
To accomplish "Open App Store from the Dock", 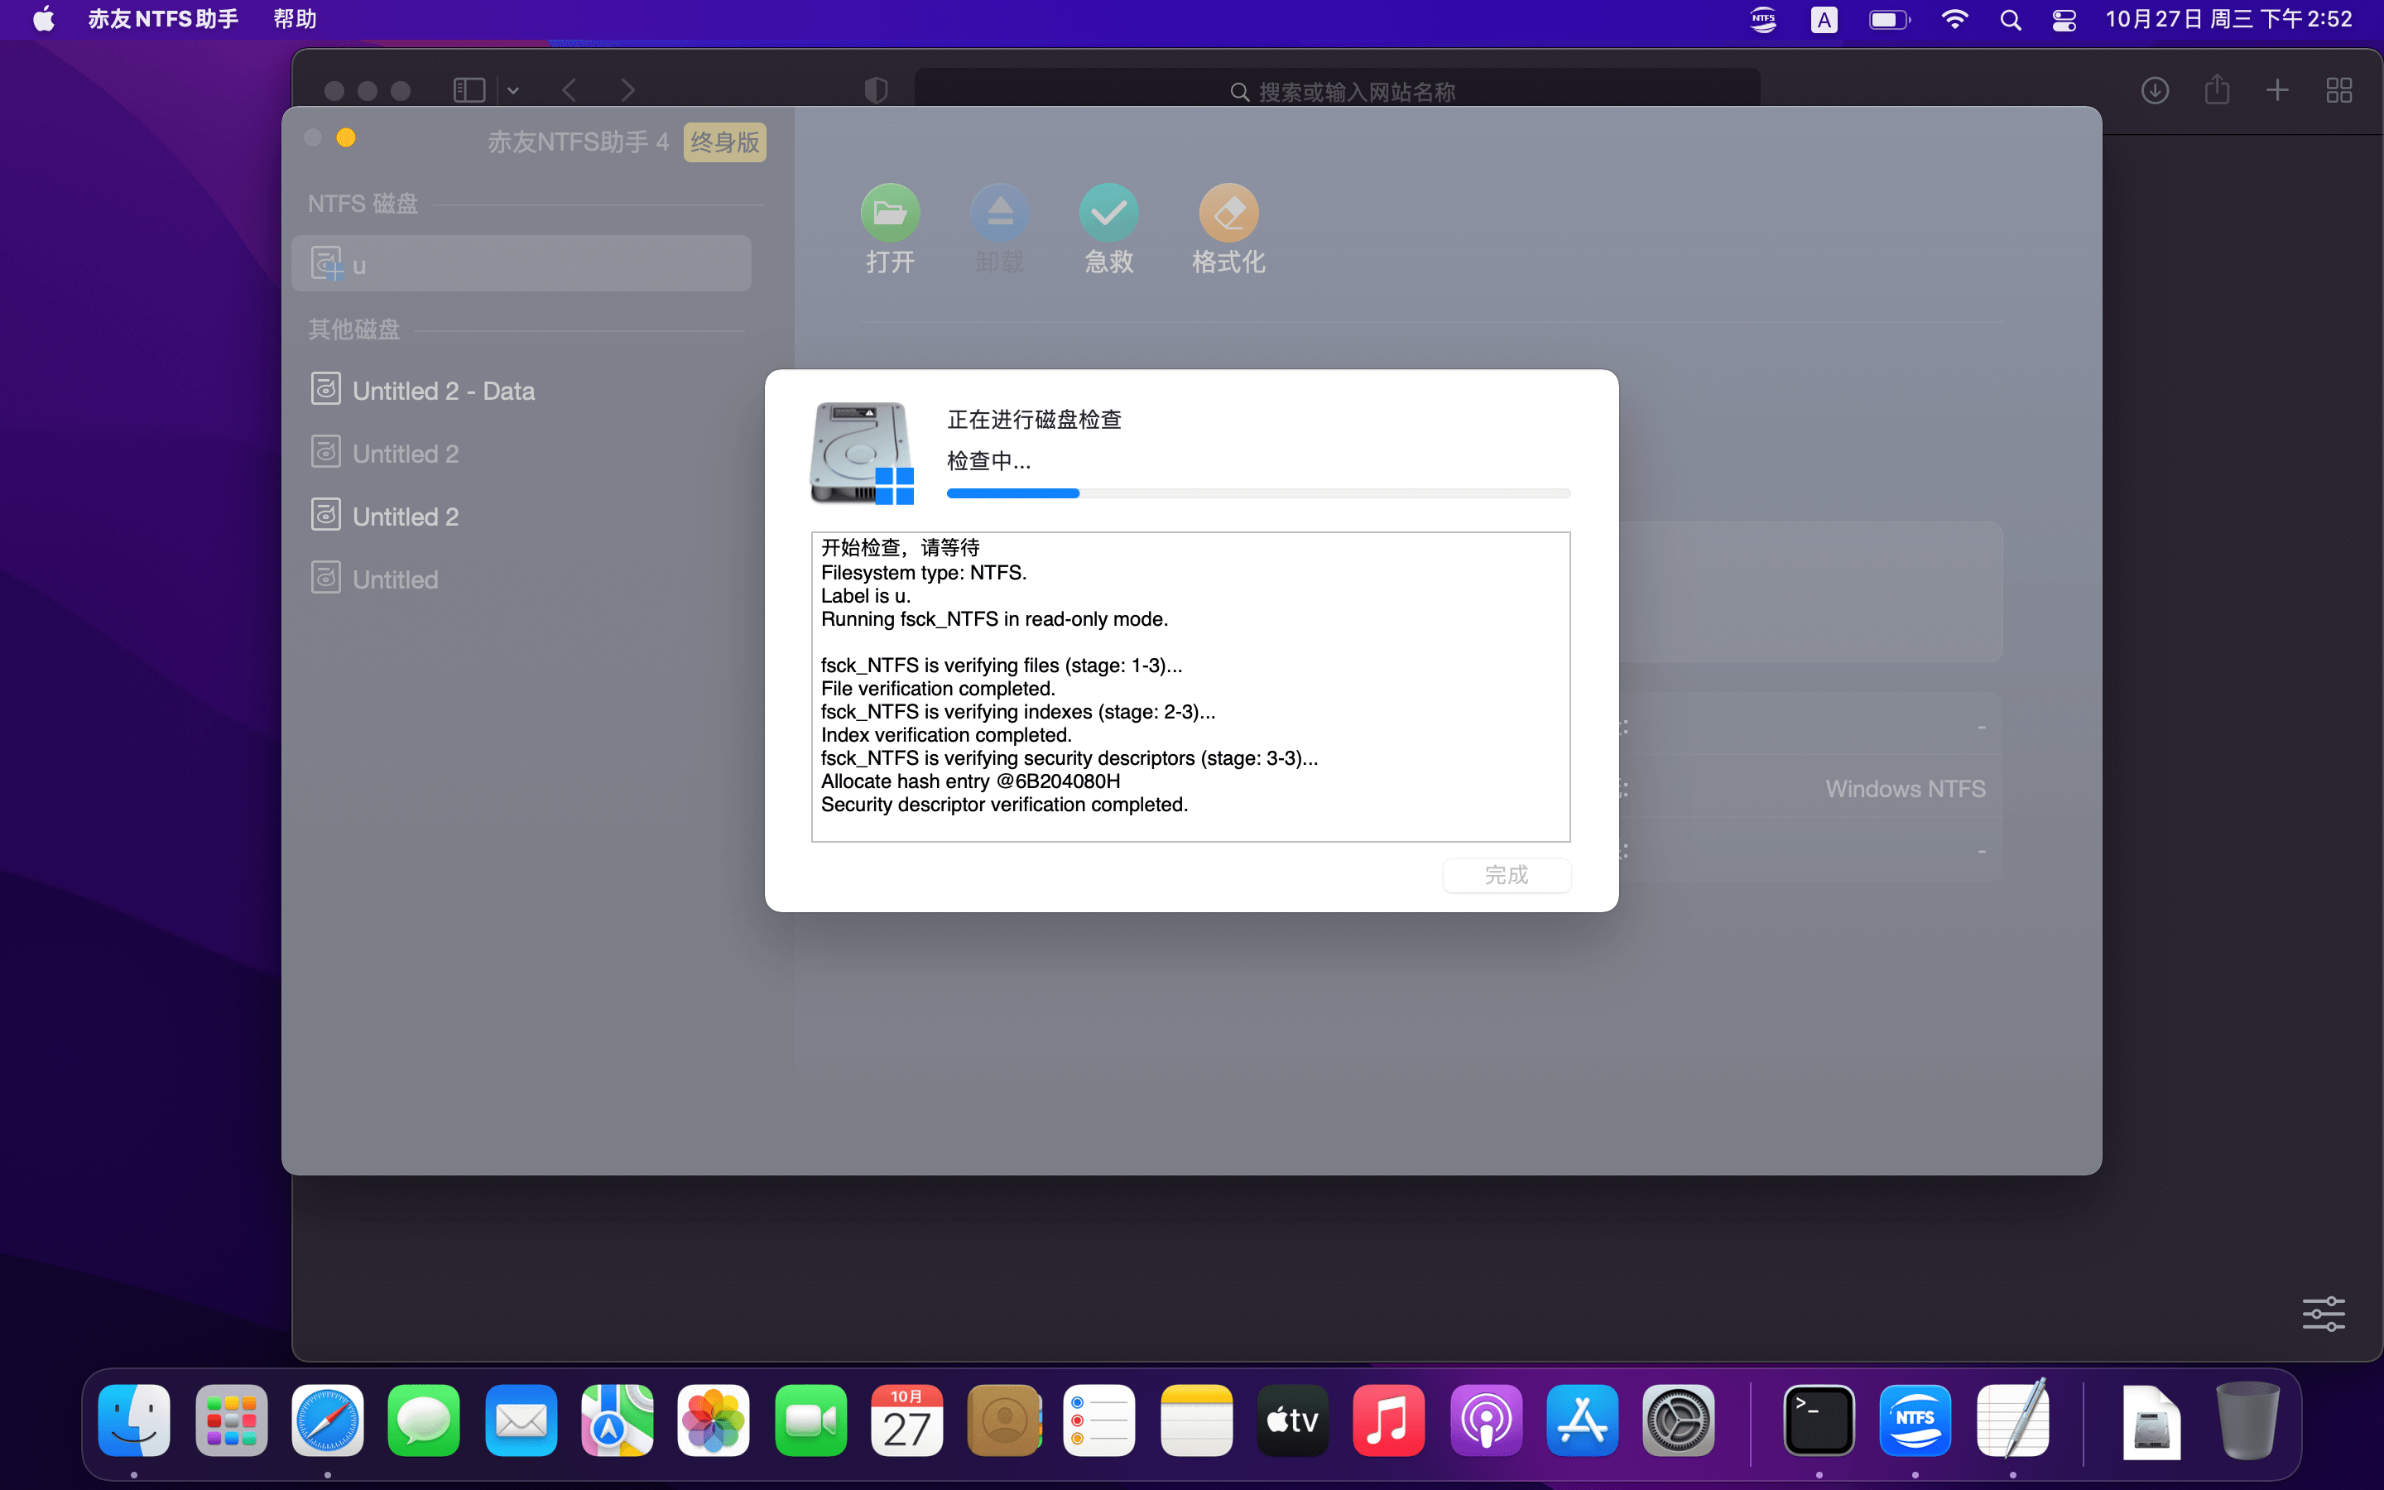I will pyautogui.click(x=1582, y=1420).
